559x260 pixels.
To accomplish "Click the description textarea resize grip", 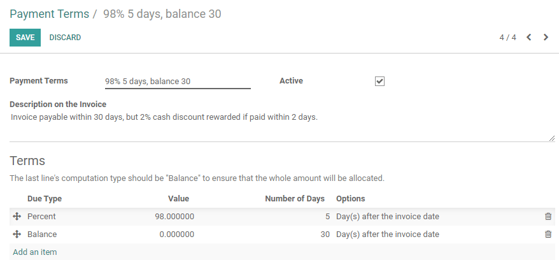I will (552, 138).
